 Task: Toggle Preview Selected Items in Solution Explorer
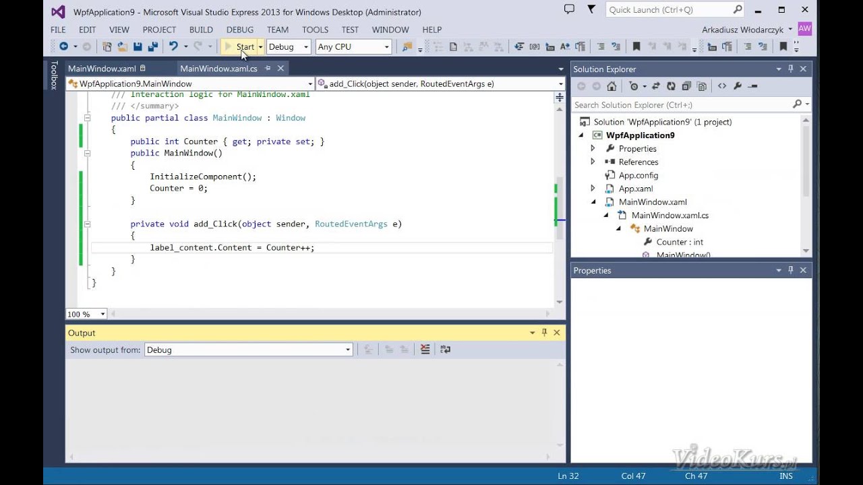[753, 86]
